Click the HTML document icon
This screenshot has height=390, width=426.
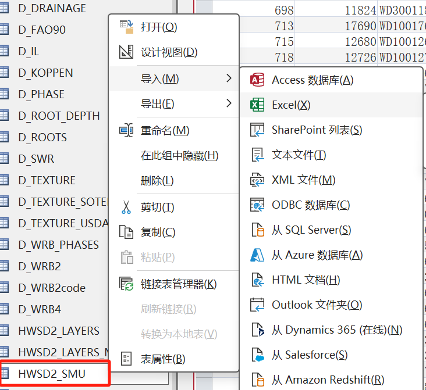click(x=258, y=280)
